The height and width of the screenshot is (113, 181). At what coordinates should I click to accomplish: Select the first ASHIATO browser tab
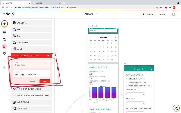16,3
